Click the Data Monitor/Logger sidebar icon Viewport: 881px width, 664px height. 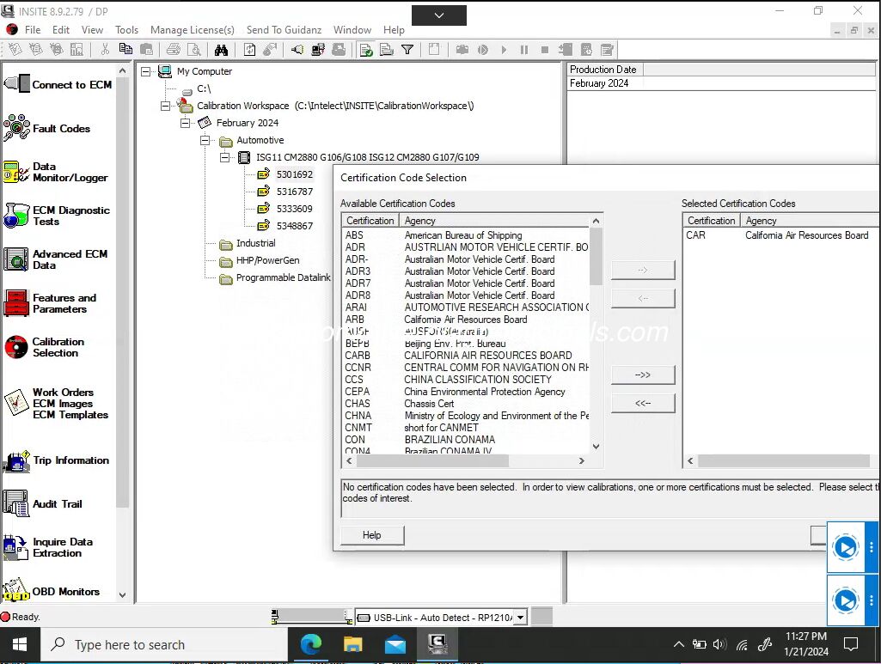tap(17, 172)
